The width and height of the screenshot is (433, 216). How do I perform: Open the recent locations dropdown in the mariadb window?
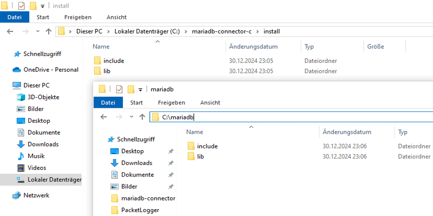(x=132, y=117)
